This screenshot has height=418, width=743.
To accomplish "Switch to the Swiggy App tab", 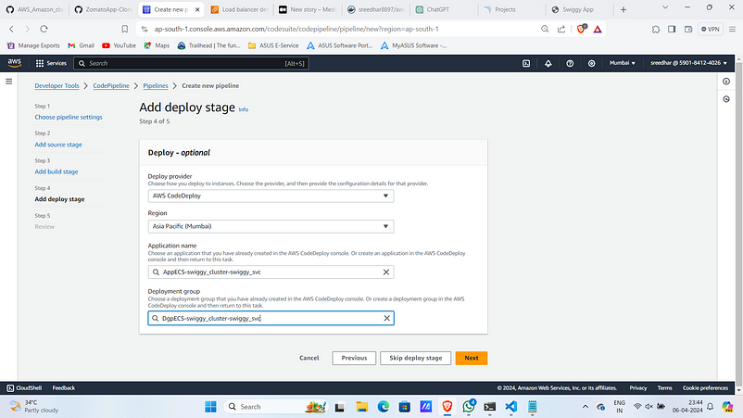I will click(579, 9).
